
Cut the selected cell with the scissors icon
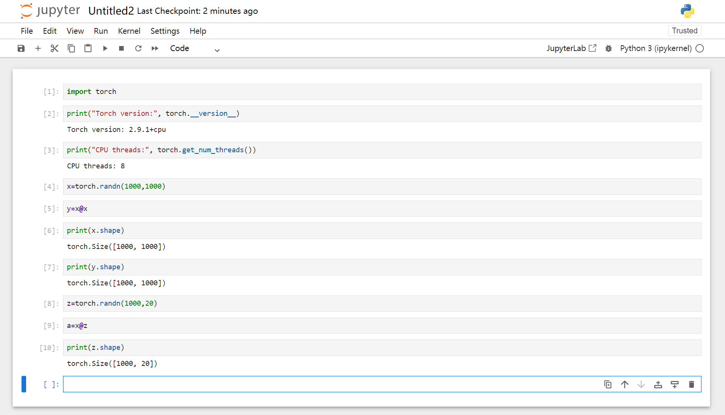click(55, 48)
